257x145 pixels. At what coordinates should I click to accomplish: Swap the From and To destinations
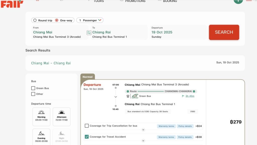[89, 33]
